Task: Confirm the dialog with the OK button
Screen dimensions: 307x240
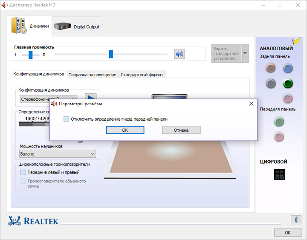Action: 125,130
